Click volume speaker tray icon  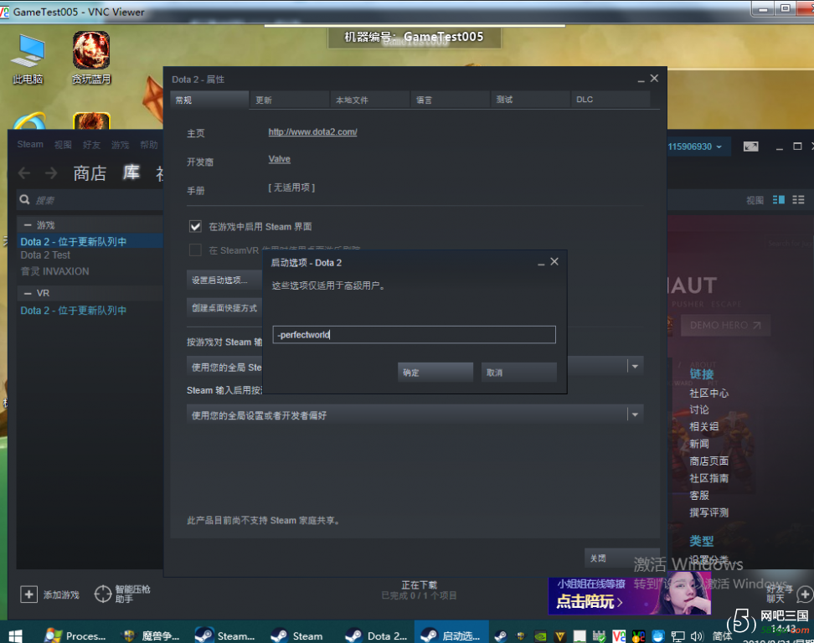click(x=697, y=636)
